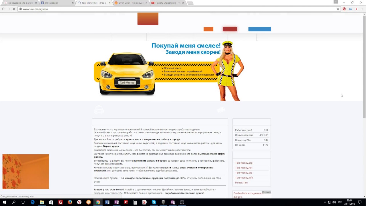Select 'На сайте 1422' stat row
This screenshot has height=206, width=366.
coord(252,145)
